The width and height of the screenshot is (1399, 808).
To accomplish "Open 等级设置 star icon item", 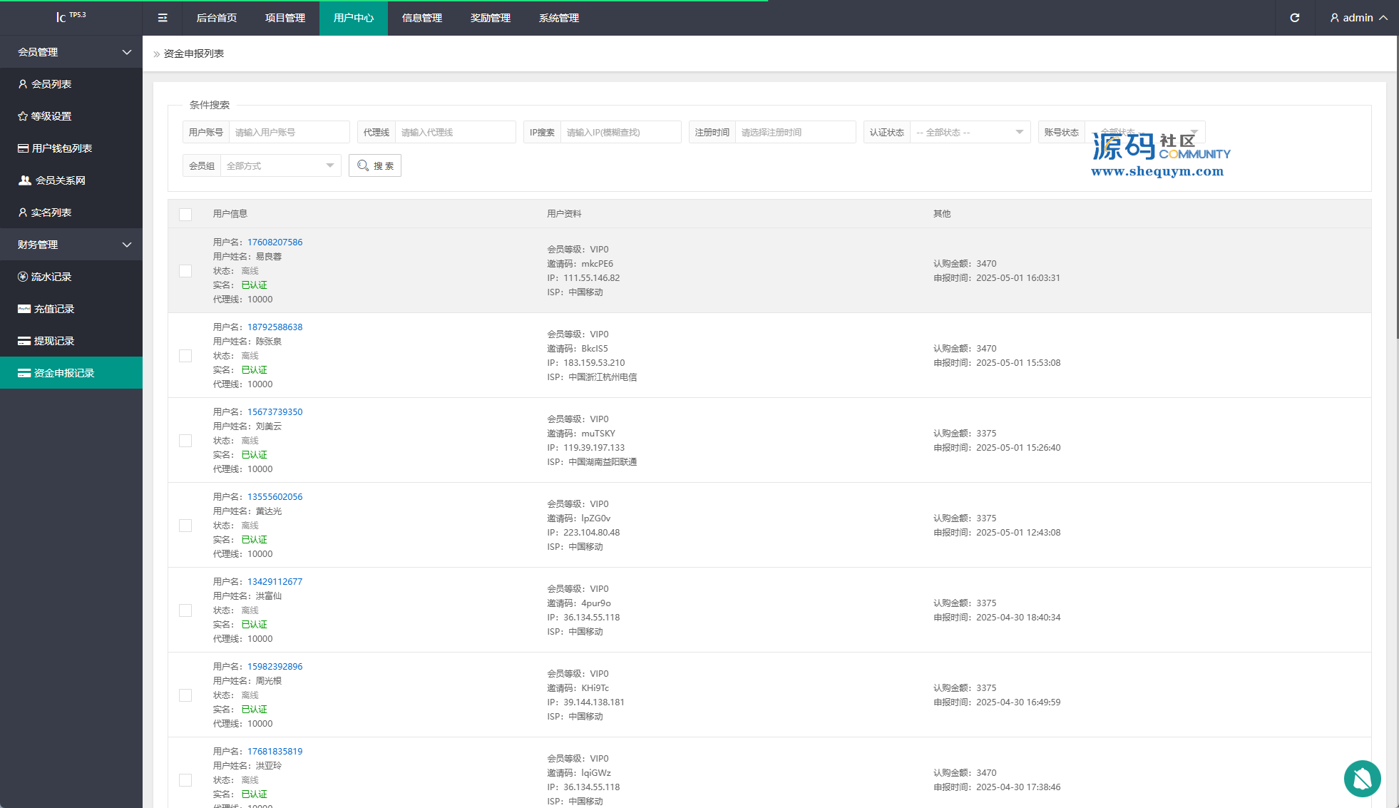I will coord(23,116).
